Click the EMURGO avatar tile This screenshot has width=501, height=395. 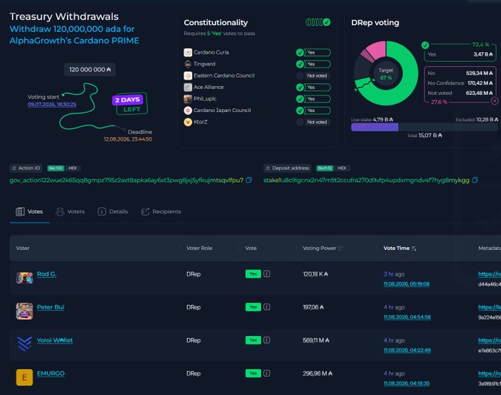coord(24,377)
